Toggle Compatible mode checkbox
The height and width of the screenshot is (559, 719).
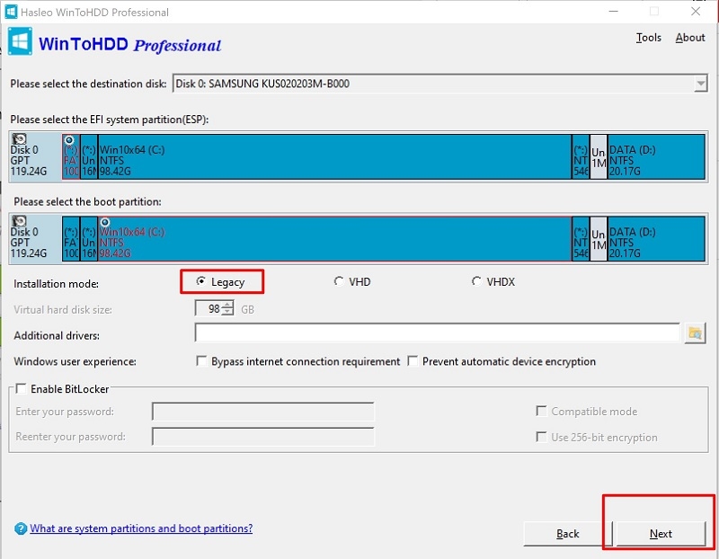click(x=541, y=411)
